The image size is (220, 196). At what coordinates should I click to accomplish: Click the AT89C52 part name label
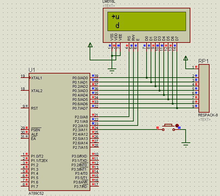click(36, 194)
